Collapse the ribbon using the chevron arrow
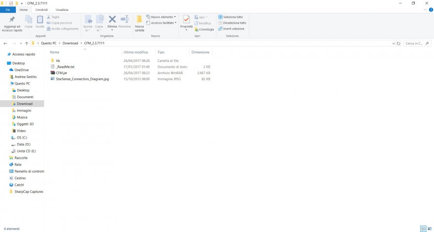Viewport: 434px width, 232px height. click(x=425, y=10)
